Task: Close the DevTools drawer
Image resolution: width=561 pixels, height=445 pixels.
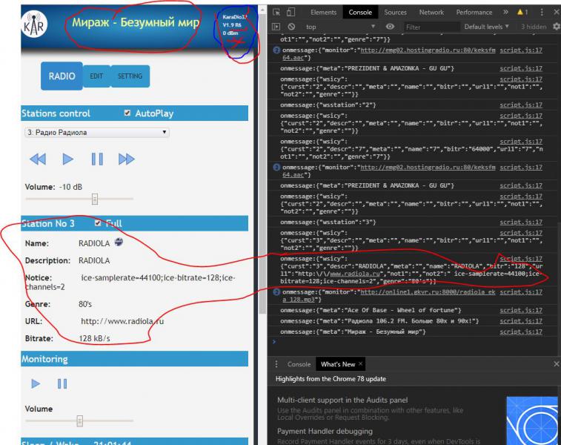Action: point(557,363)
